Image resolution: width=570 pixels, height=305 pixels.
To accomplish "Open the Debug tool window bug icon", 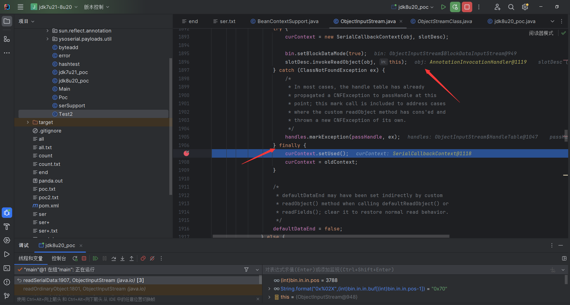I will (x=7, y=213).
